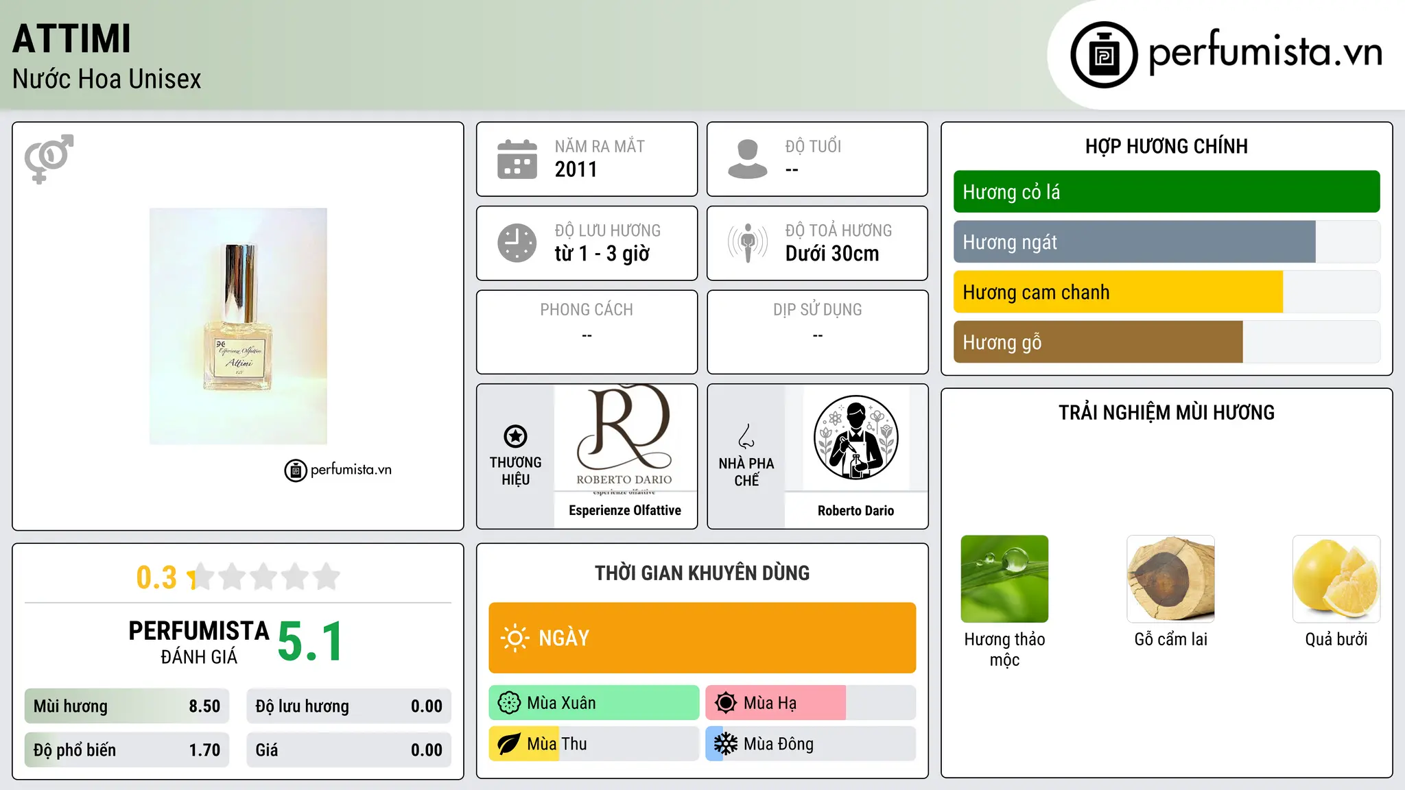Click the calendar icon for launch year
Image resolution: width=1405 pixels, height=790 pixels.
click(517, 159)
